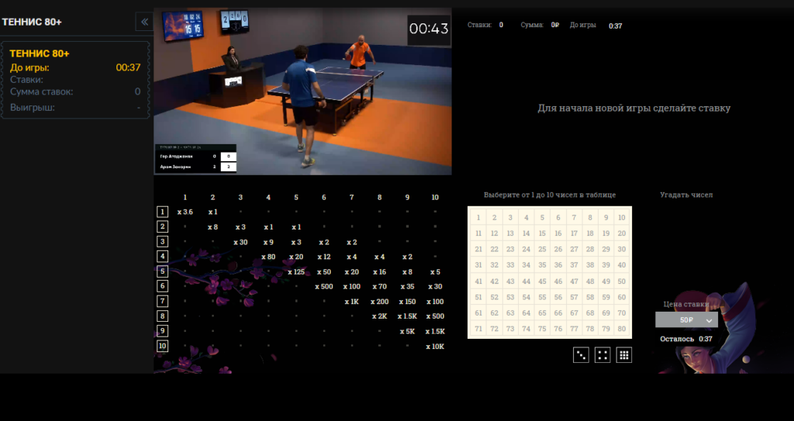This screenshot has height=421, width=794.
Task: Select number 10 in the grid
Action: click(x=622, y=218)
